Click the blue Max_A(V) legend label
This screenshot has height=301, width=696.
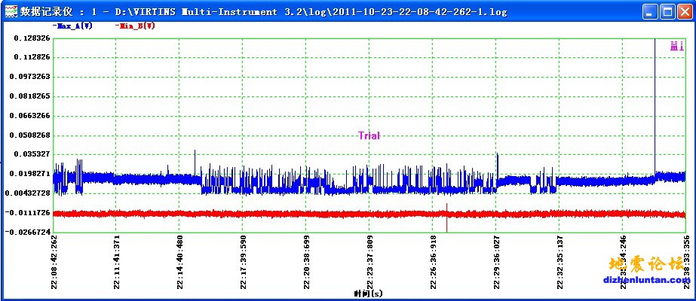(x=74, y=26)
